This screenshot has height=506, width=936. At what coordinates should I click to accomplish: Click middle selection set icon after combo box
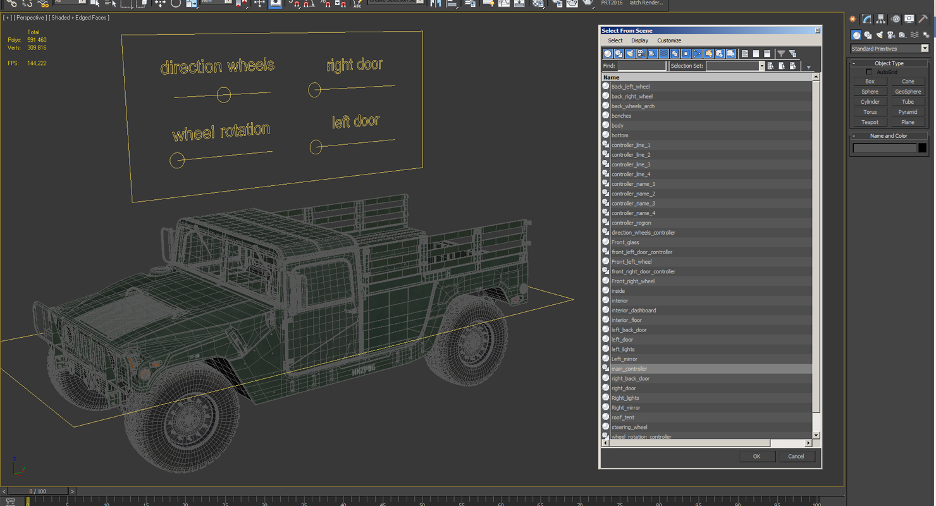pos(782,66)
